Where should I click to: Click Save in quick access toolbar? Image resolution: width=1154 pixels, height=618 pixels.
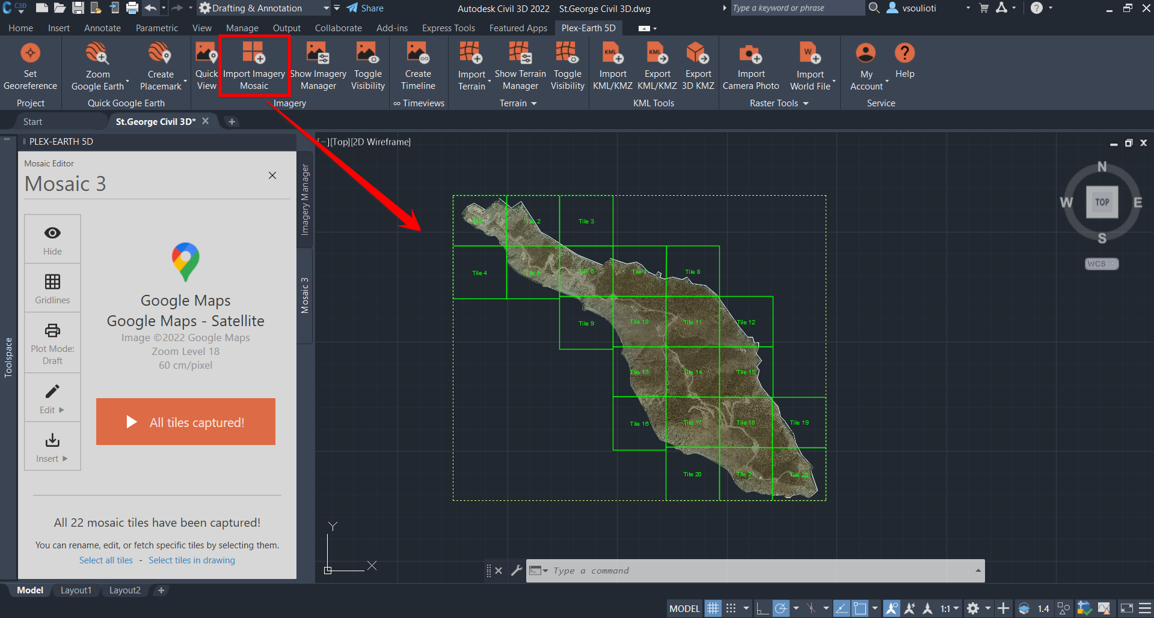pos(78,8)
